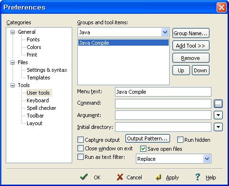Screen dimensions: 229x186
Task: Toggle Close window on exit checkbox
Action: (80, 148)
